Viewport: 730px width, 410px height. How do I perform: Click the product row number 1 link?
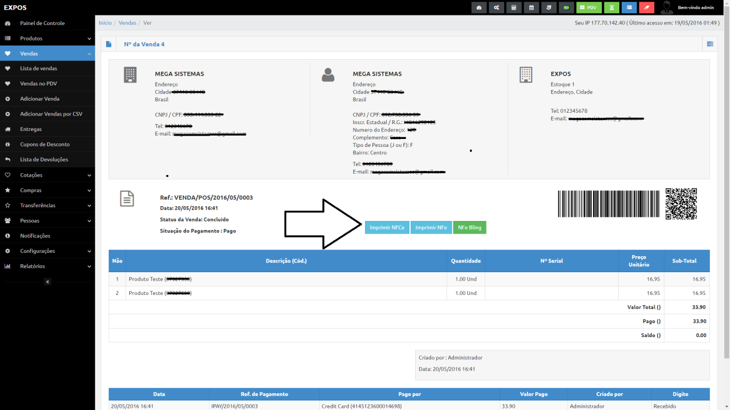[117, 279]
